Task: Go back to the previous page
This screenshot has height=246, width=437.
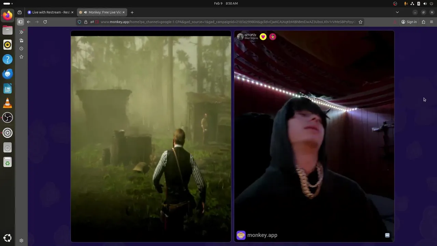Action: coord(29,22)
